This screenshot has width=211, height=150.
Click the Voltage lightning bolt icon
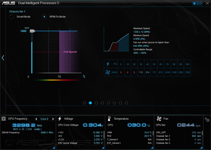click(60, 119)
